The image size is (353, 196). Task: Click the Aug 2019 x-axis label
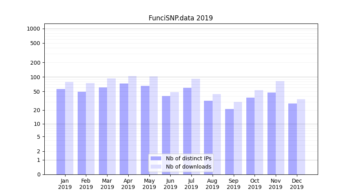(212, 184)
